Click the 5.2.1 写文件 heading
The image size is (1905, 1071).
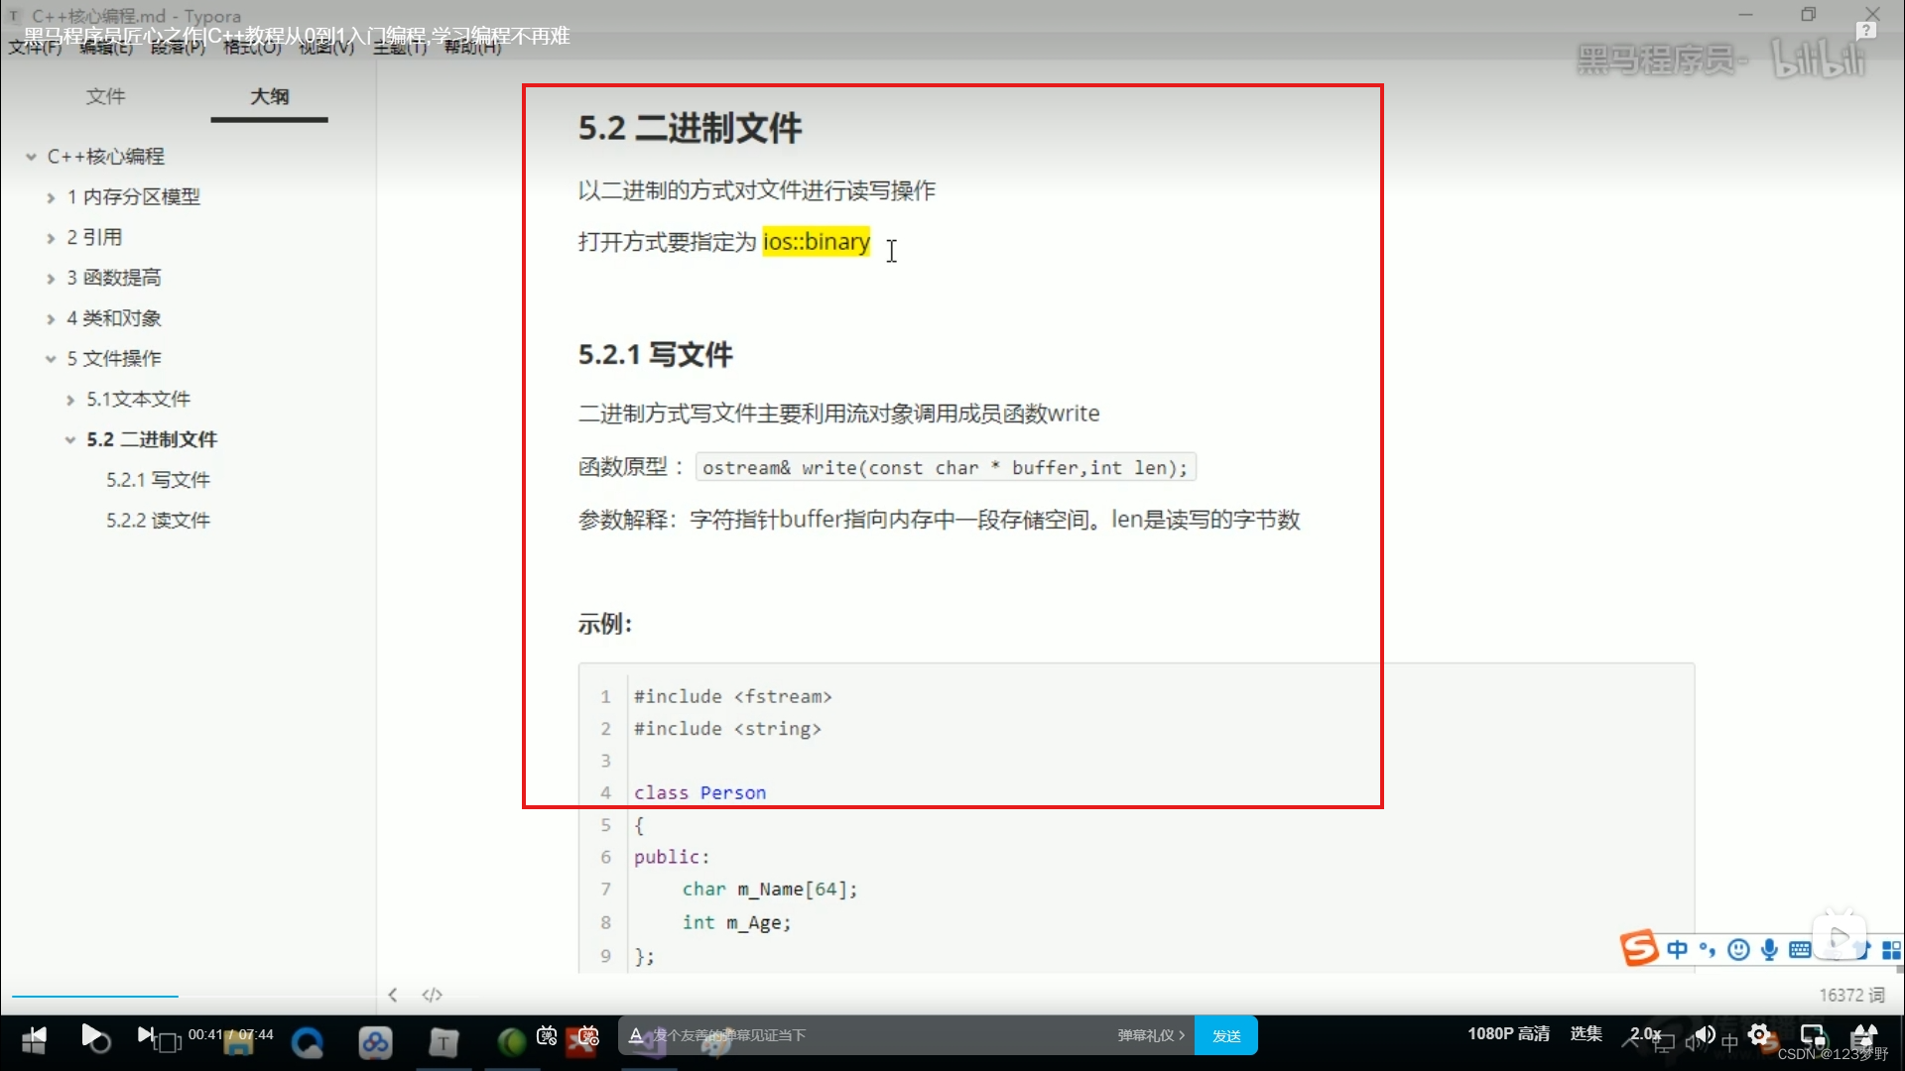pos(655,355)
